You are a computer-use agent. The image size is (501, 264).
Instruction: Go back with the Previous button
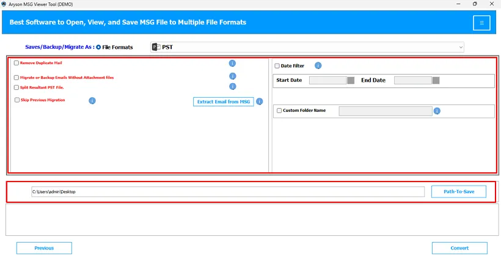click(x=44, y=248)
